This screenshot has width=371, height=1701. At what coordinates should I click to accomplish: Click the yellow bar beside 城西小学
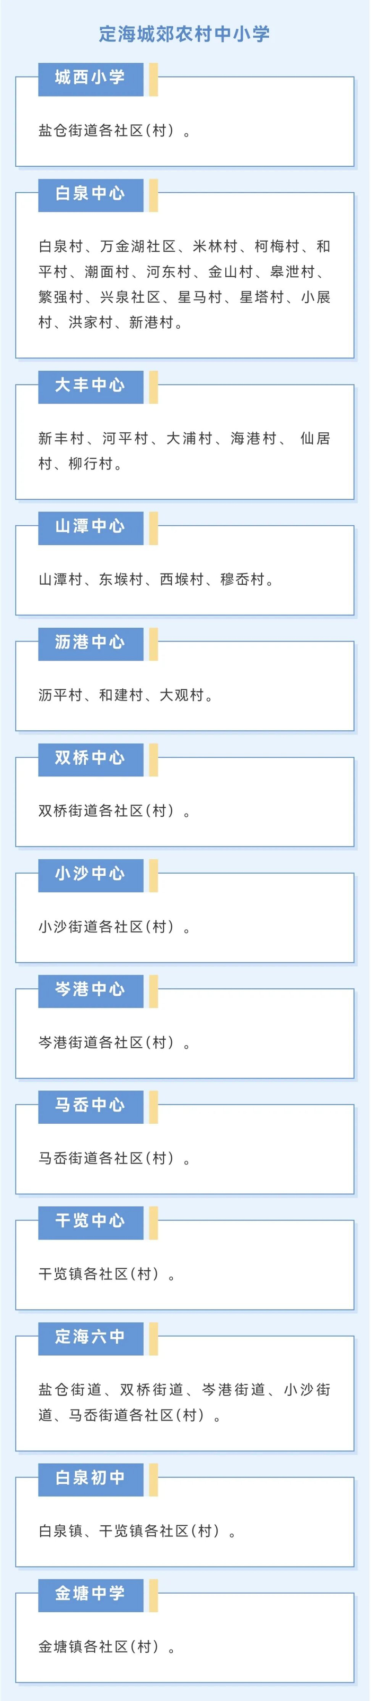[x=154, y=79]
